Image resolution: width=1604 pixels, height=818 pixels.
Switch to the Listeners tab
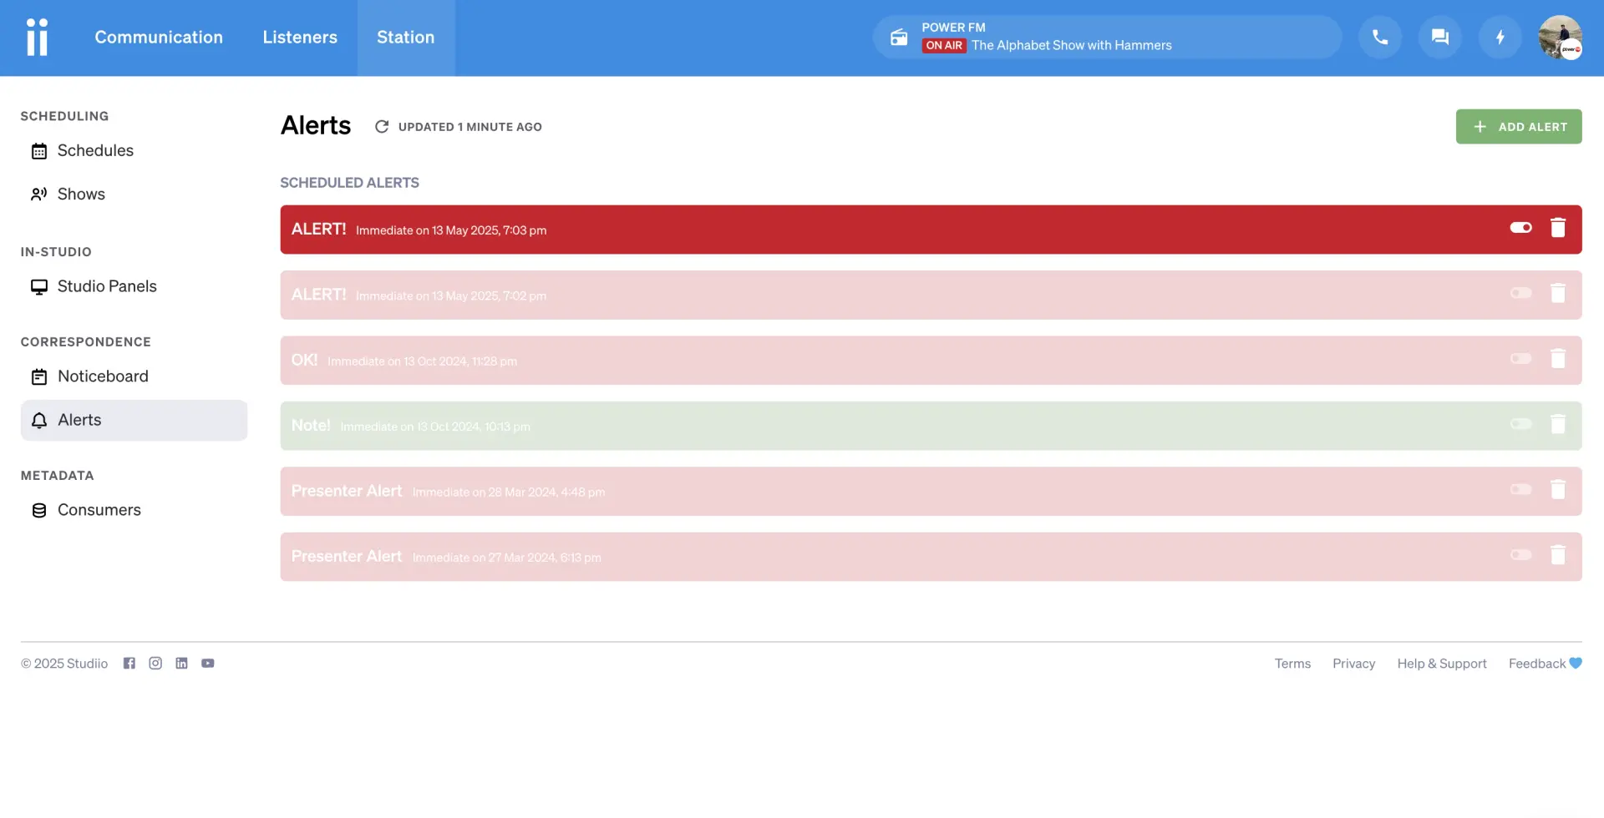pos(300,38)
